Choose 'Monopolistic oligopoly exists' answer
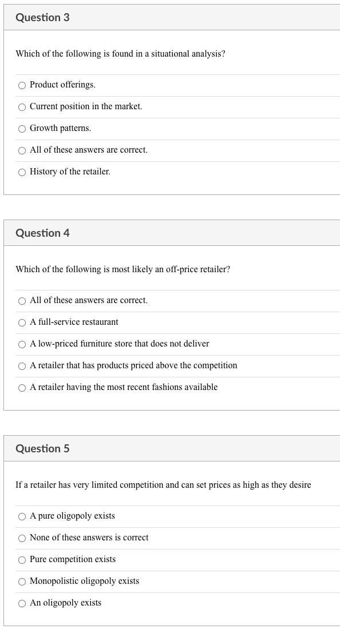Viewport: 340px width, 629px height. [22, 581]
